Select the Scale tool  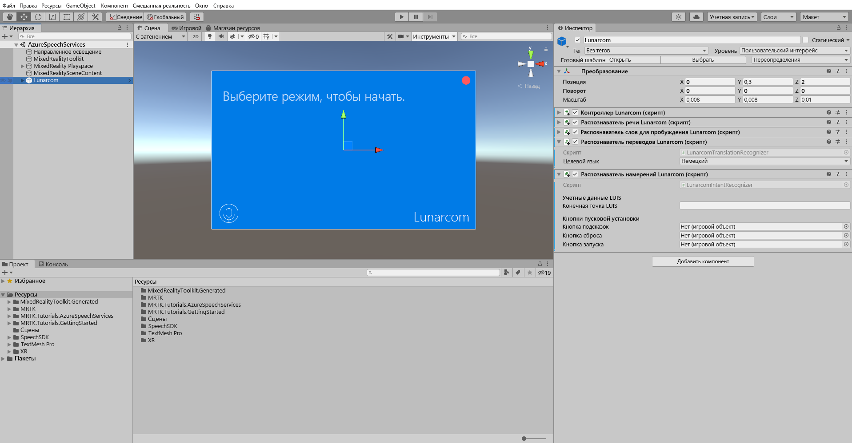tap(52, 17)
